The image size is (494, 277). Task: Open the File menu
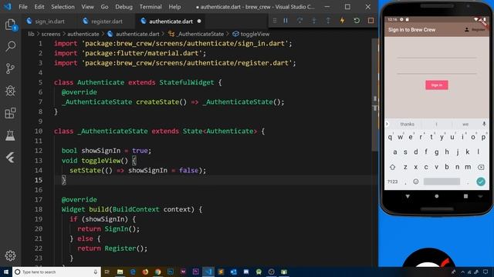pyautogui.click(x=23, y=7)
